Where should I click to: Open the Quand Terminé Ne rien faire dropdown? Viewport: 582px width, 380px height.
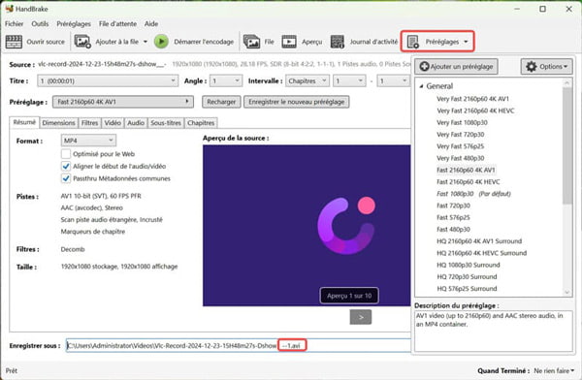tap(554, 370)
